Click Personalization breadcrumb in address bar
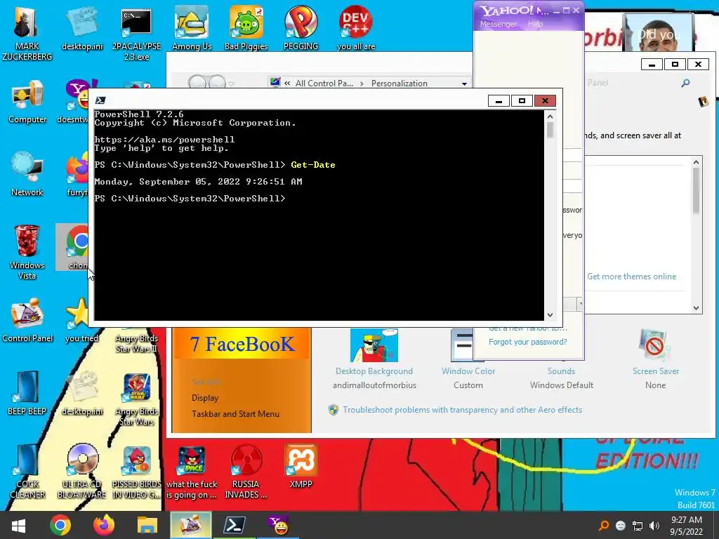The height and width of the screenshot is (539, 719). click(x=399, y=84)
